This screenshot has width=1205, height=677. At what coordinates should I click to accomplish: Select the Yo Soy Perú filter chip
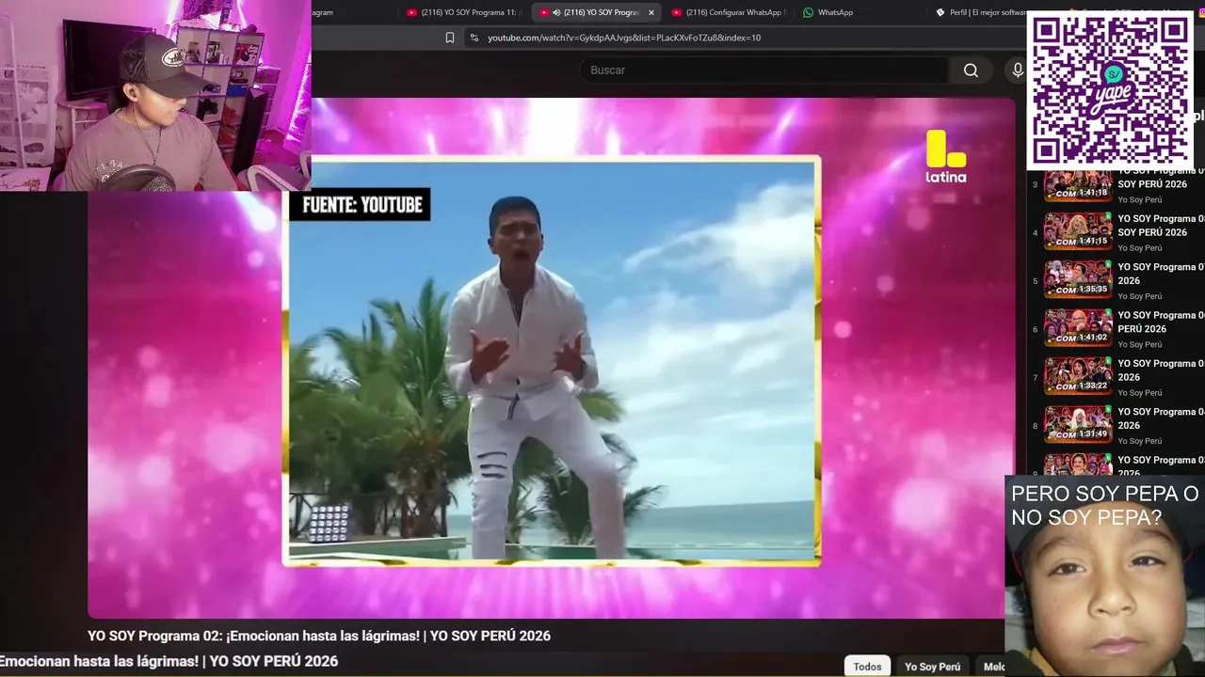point(933,667)
